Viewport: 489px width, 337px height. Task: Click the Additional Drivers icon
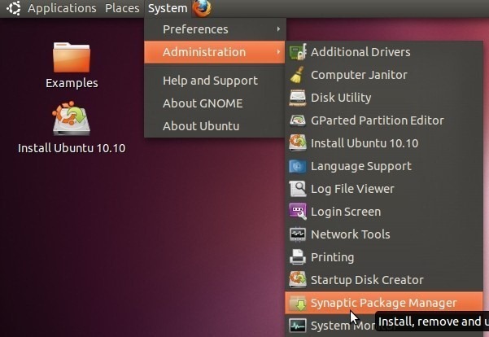(x=298, y=52)
